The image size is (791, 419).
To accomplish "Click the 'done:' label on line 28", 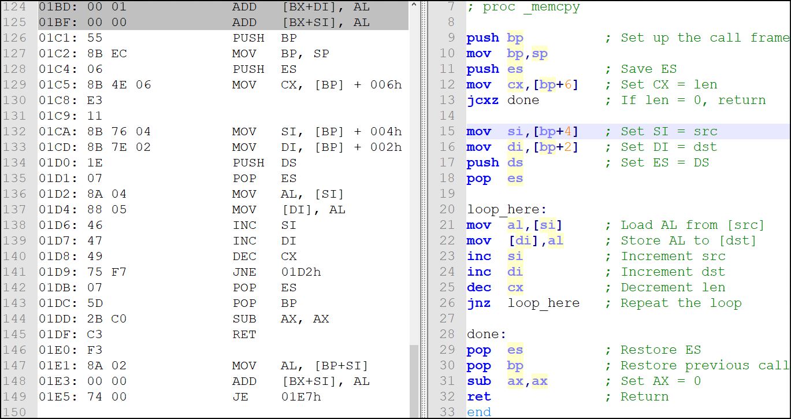I will coord(487,335).
